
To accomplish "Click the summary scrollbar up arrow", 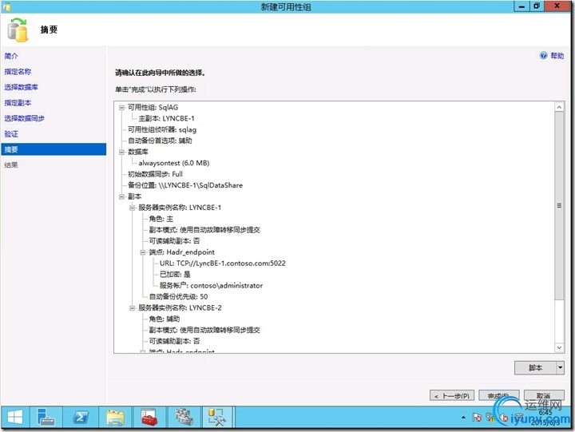I will (559, 107).
